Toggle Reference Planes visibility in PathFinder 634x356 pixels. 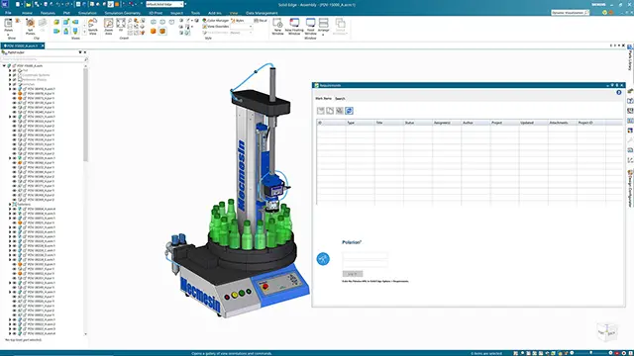pyautogui.click(x=15, y=79)
